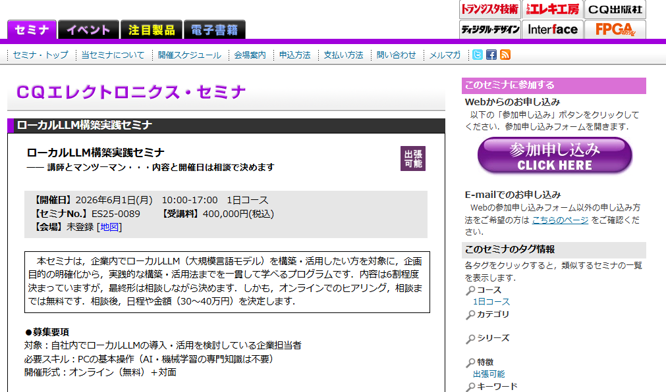The height and width of the screenshot is (392, 666).
Task: Select the 1日コース tag link
Action: 491,301
